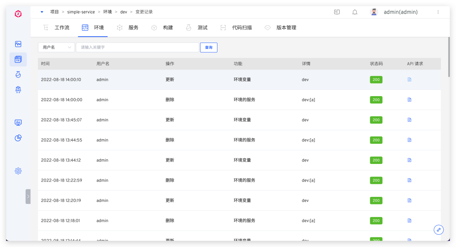This screenshot has width=456, height=247.
Task: Expand the sidebar with the arrow handle
Action: click(28, 196)
